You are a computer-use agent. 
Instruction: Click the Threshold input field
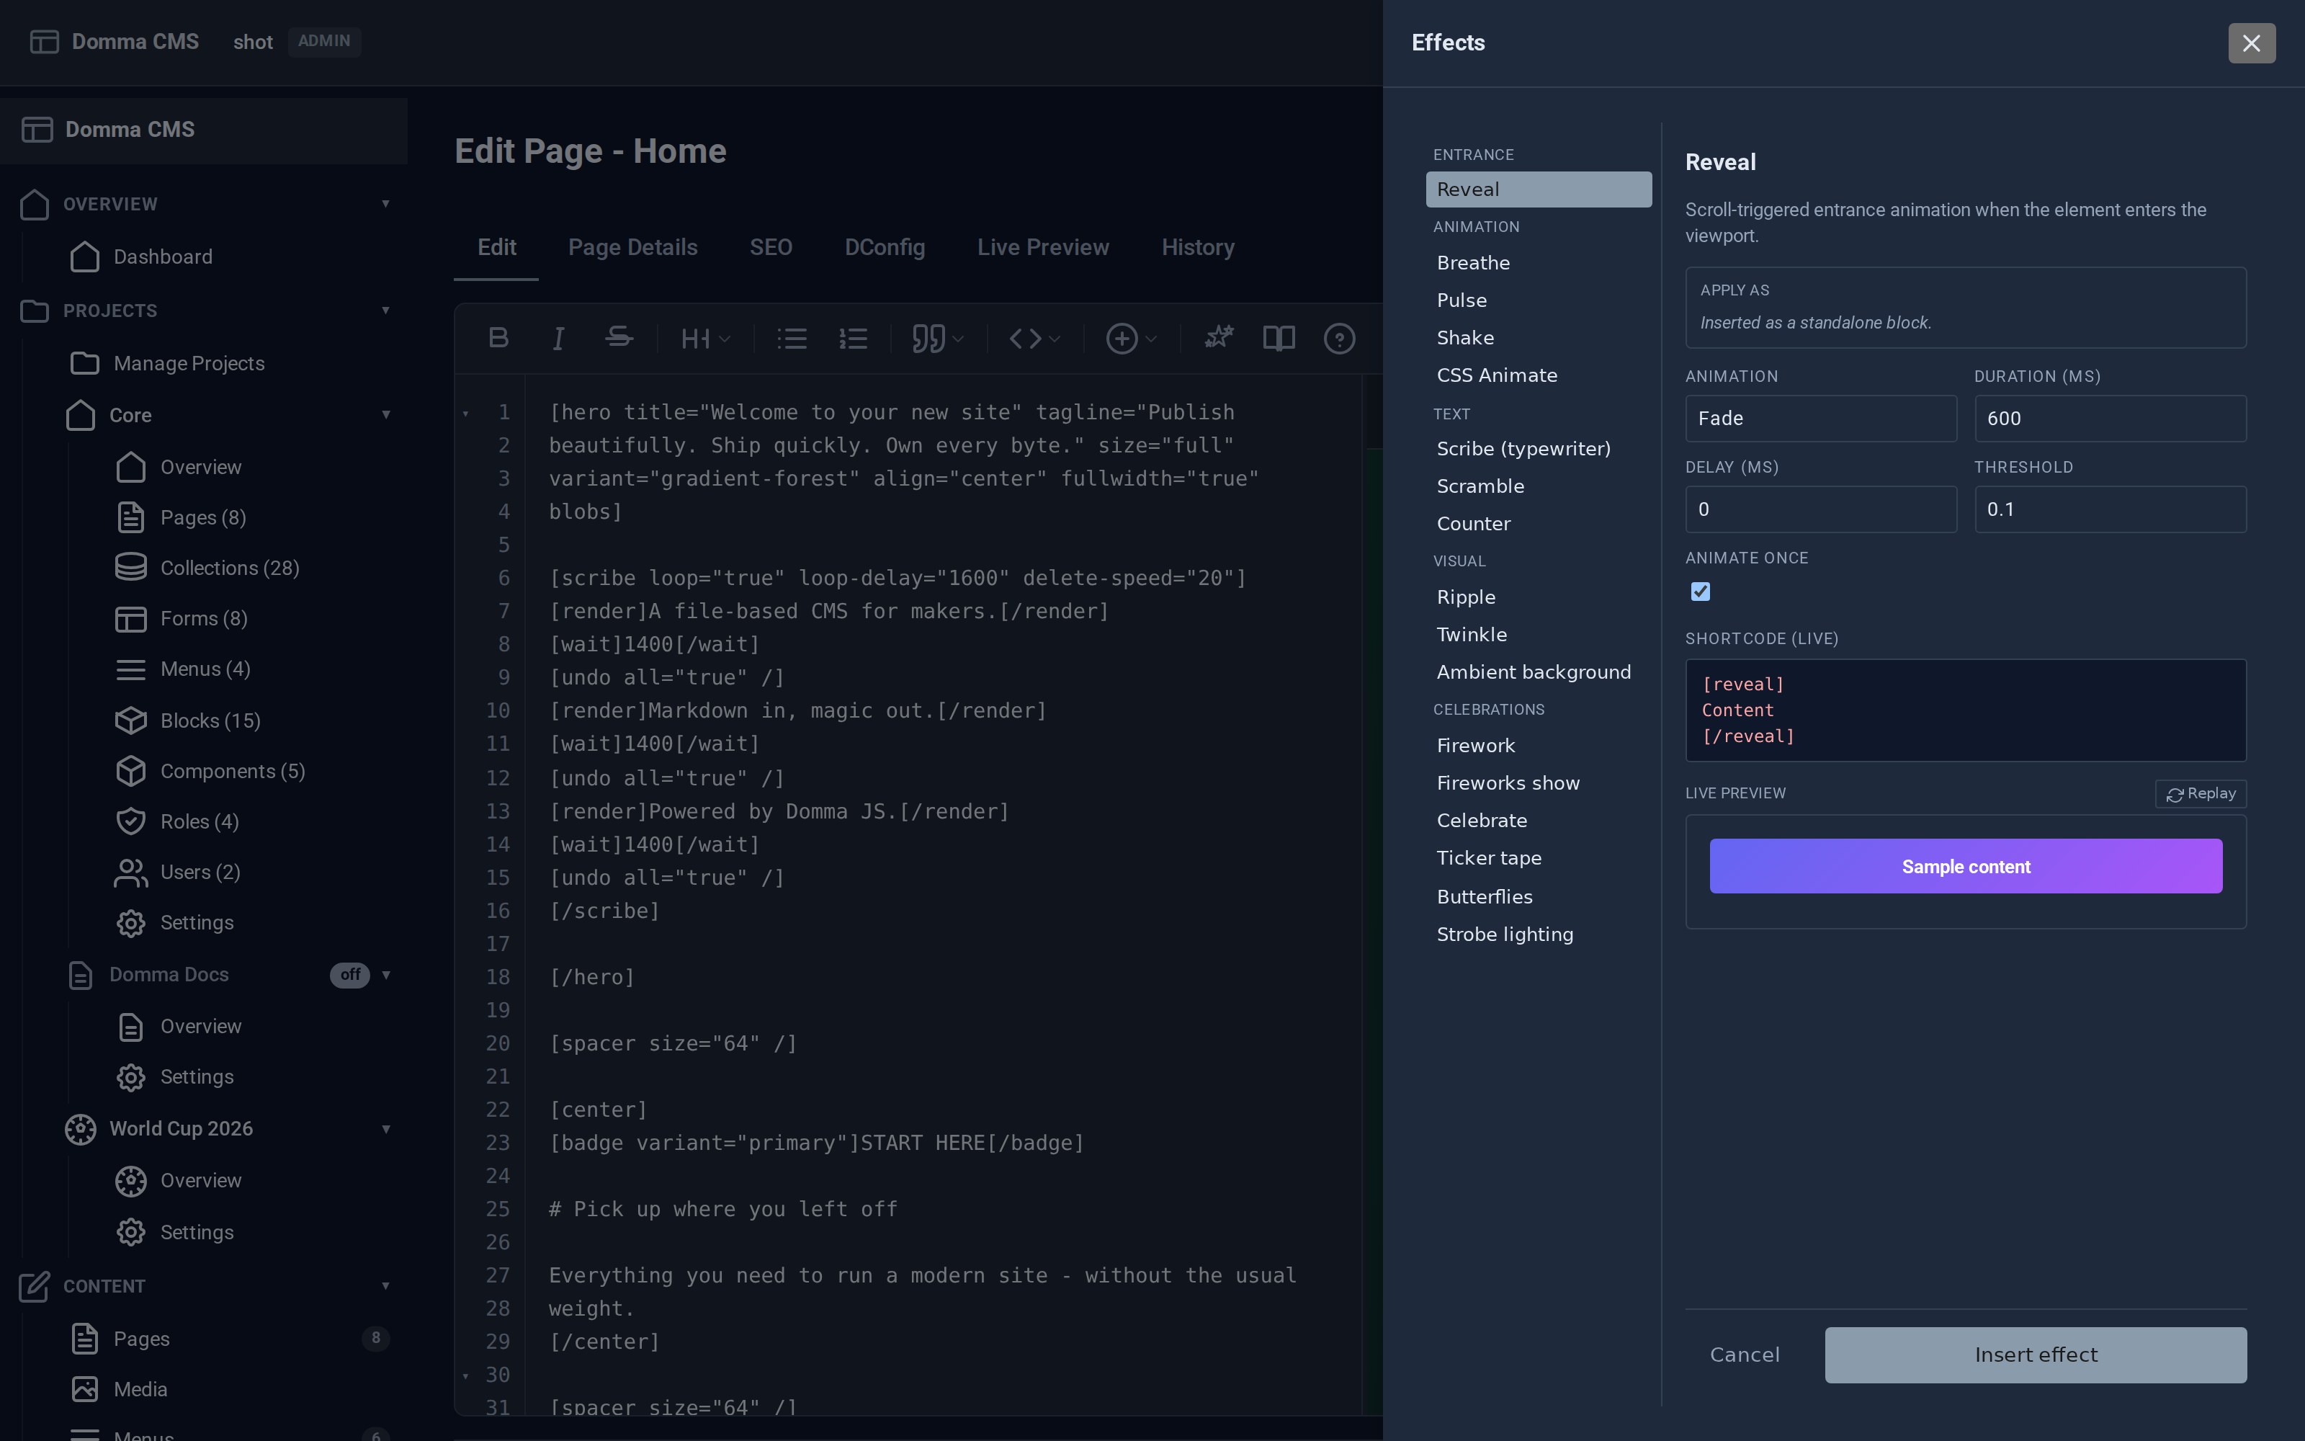tap(2110, 509)
